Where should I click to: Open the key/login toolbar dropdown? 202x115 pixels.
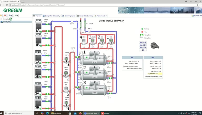(x=16, y=15)
